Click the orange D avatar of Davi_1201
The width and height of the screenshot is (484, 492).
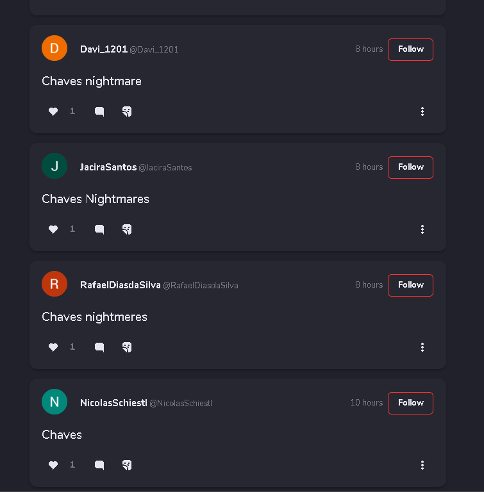coord(54,48)
